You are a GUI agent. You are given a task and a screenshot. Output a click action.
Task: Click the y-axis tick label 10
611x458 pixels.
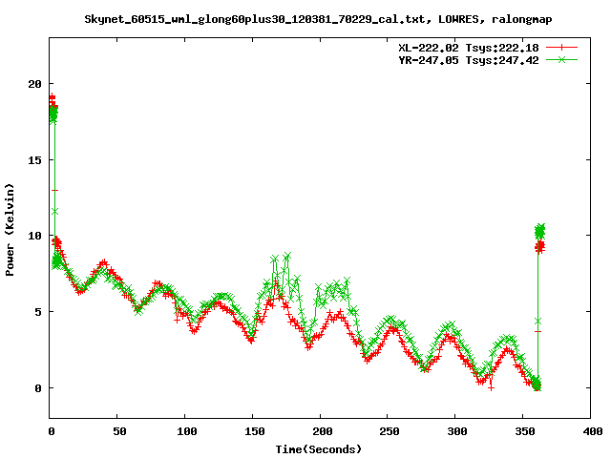[x=34, y=236]
